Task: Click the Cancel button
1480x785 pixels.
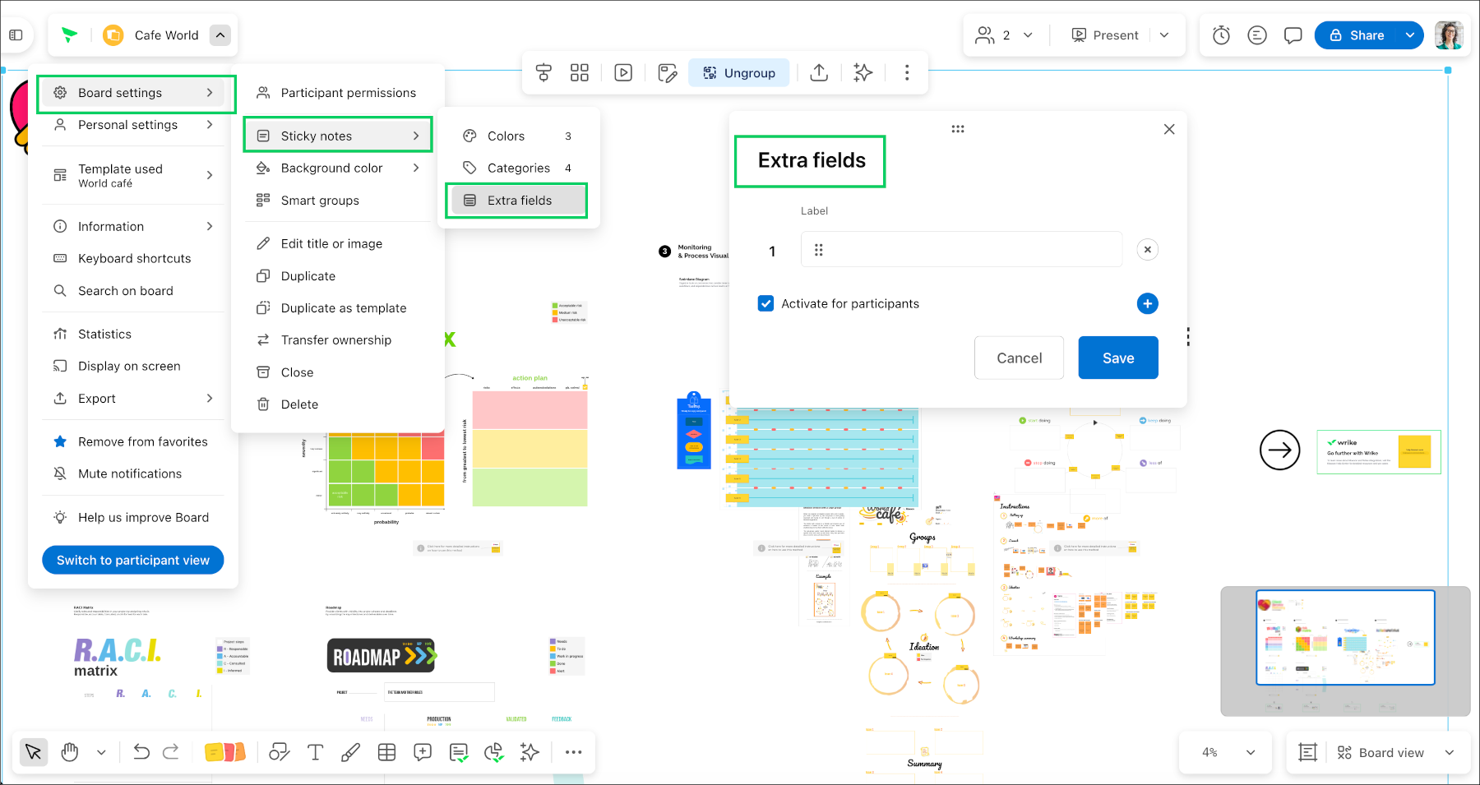Action: click(1019, 358)
